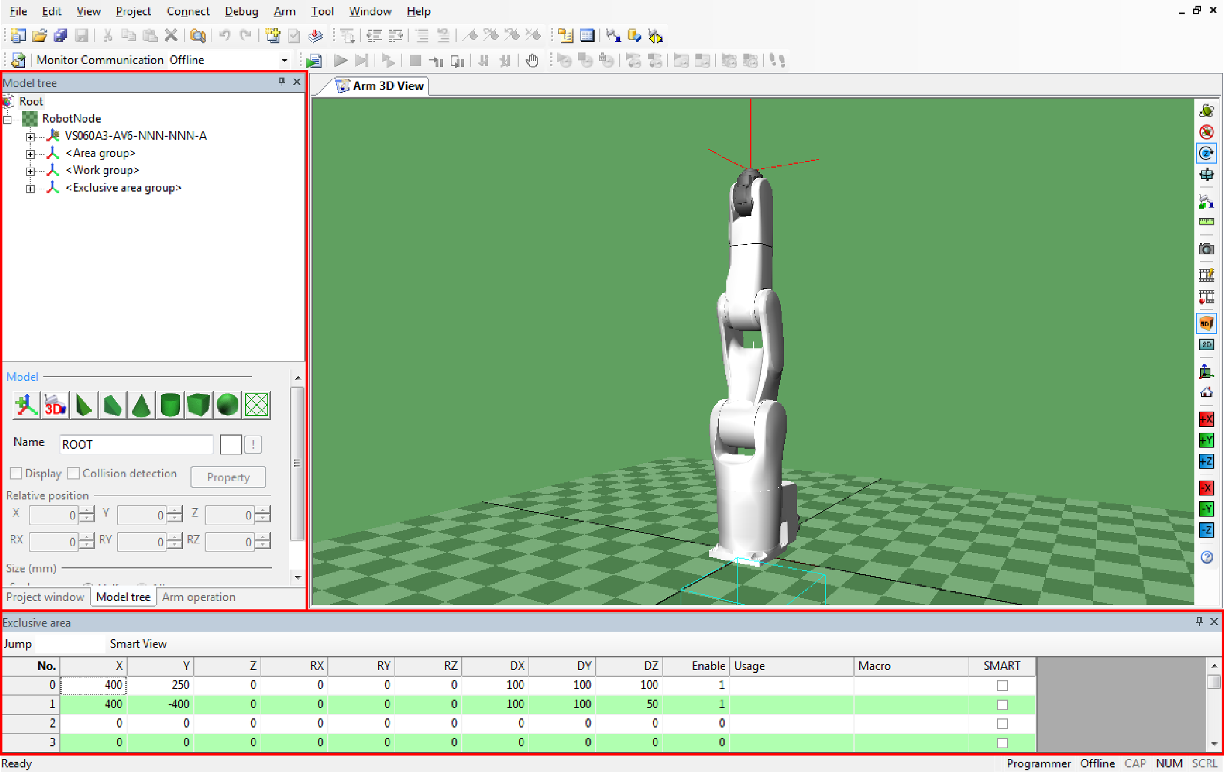The image size is (1224, 772).
Task: Expand the VS060A3-AV6-NNN-NNN-A tree node
Action: 30,136
